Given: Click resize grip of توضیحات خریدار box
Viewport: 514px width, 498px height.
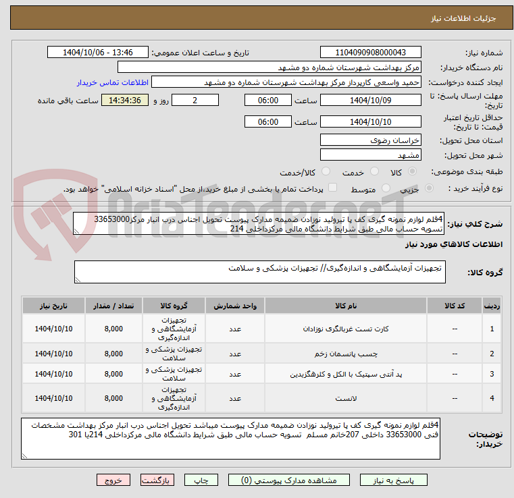Looking at the screenshot, I should pyautogui.click(x=24, y=455).
